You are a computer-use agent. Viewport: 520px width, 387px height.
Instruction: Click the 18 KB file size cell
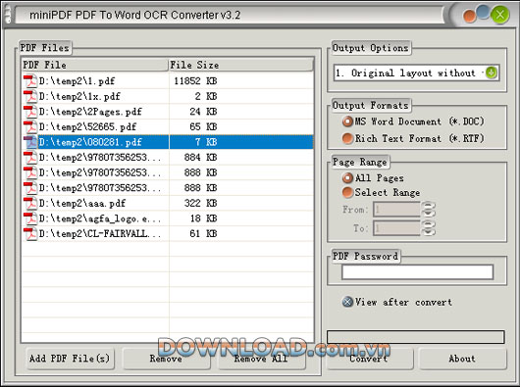[x=204, y=218]
